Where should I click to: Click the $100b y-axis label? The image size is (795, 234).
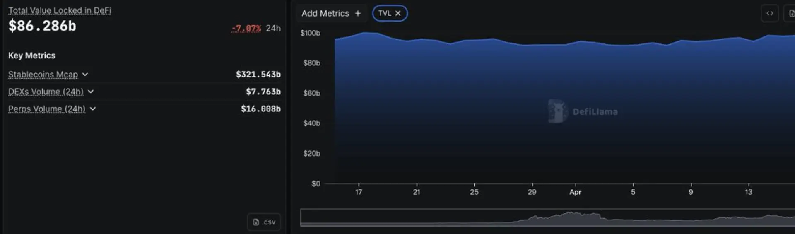(310, 33)
